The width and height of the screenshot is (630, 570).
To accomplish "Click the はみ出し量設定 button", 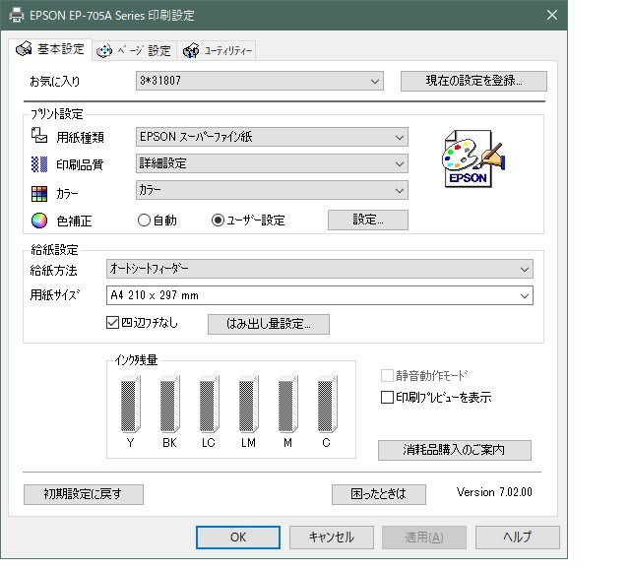I will 268,324.
